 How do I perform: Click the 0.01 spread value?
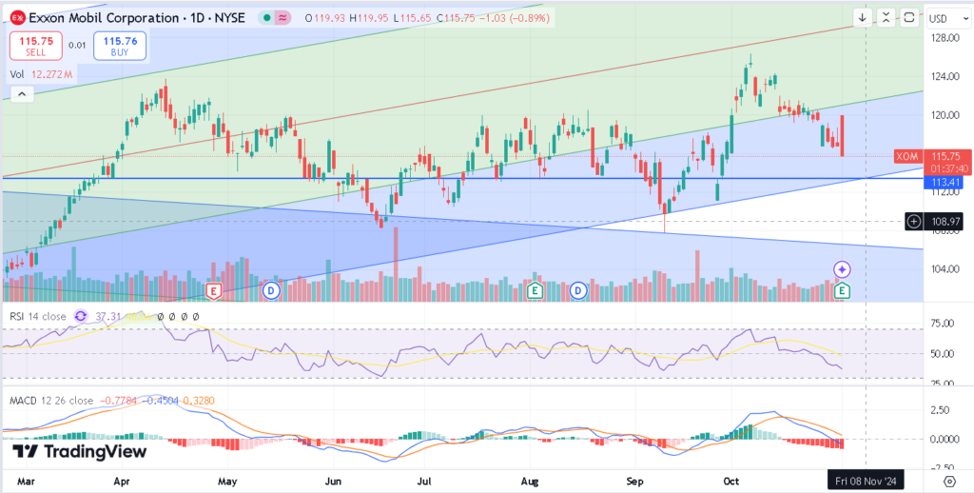[78, 46]
